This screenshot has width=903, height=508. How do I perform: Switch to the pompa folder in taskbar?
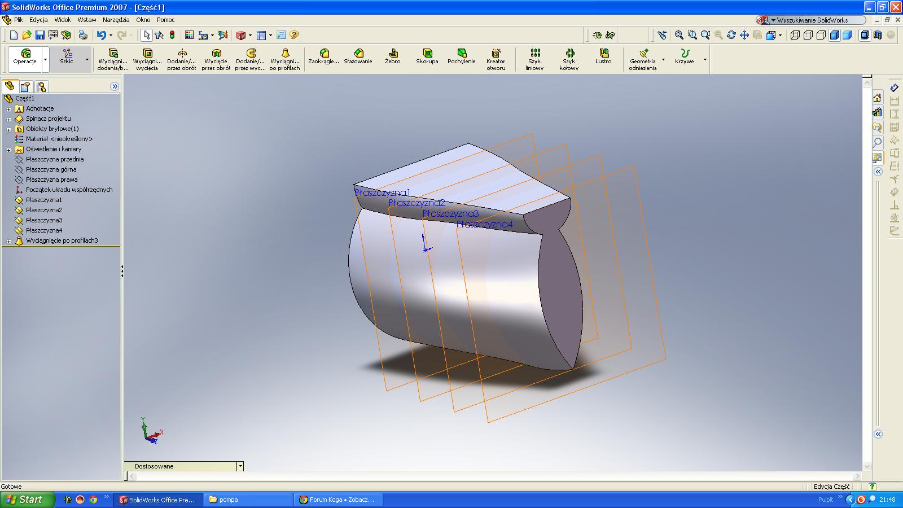pyautogui.click(x=247, y=500)
